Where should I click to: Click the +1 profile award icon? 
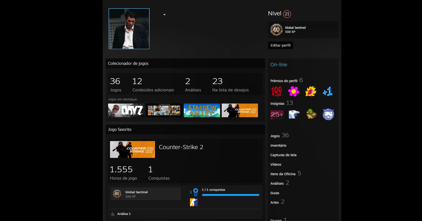(328, 91)
